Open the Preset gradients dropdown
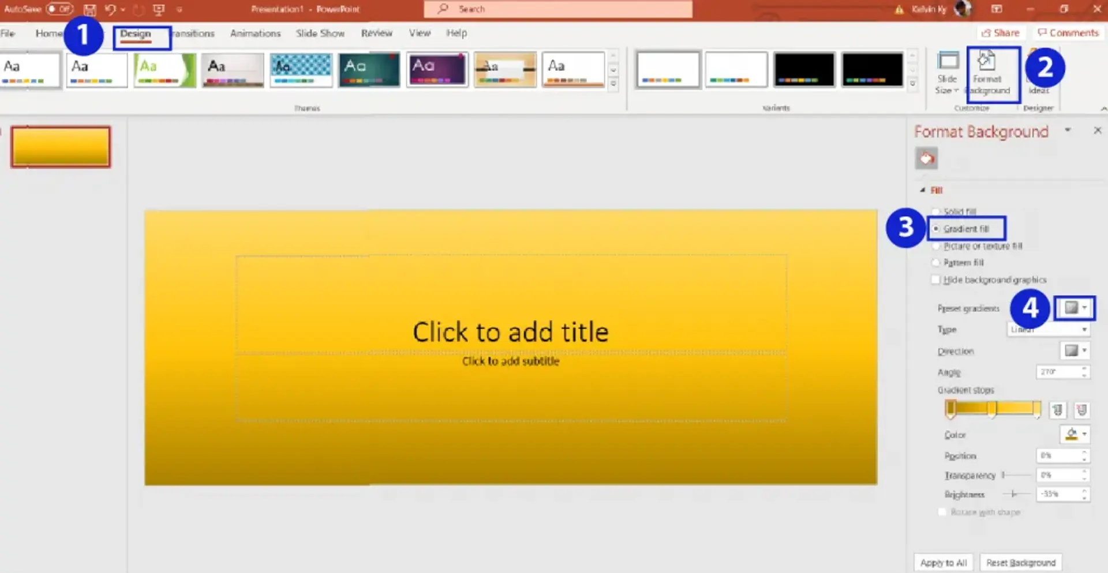Screen dimensions: 1108x573 1075,308
